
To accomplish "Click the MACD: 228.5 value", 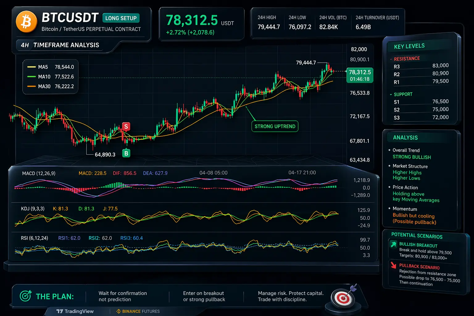I will coord(93,173).
